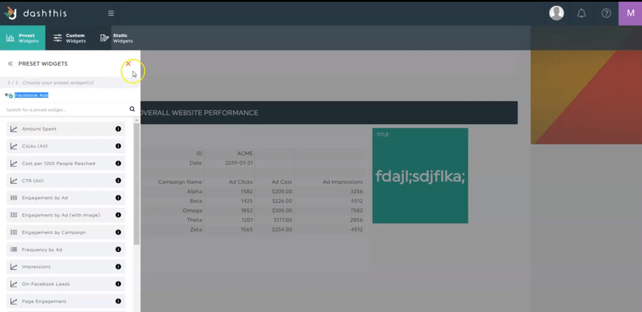Focus the Search for a preset widget field
Screen dimensions: 642x312
click(x=66, y=110)
